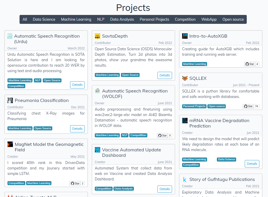Click the Competition tag on the WOLOF card
The width and height of the screenshot is (268, 197).
click(138, 135)
